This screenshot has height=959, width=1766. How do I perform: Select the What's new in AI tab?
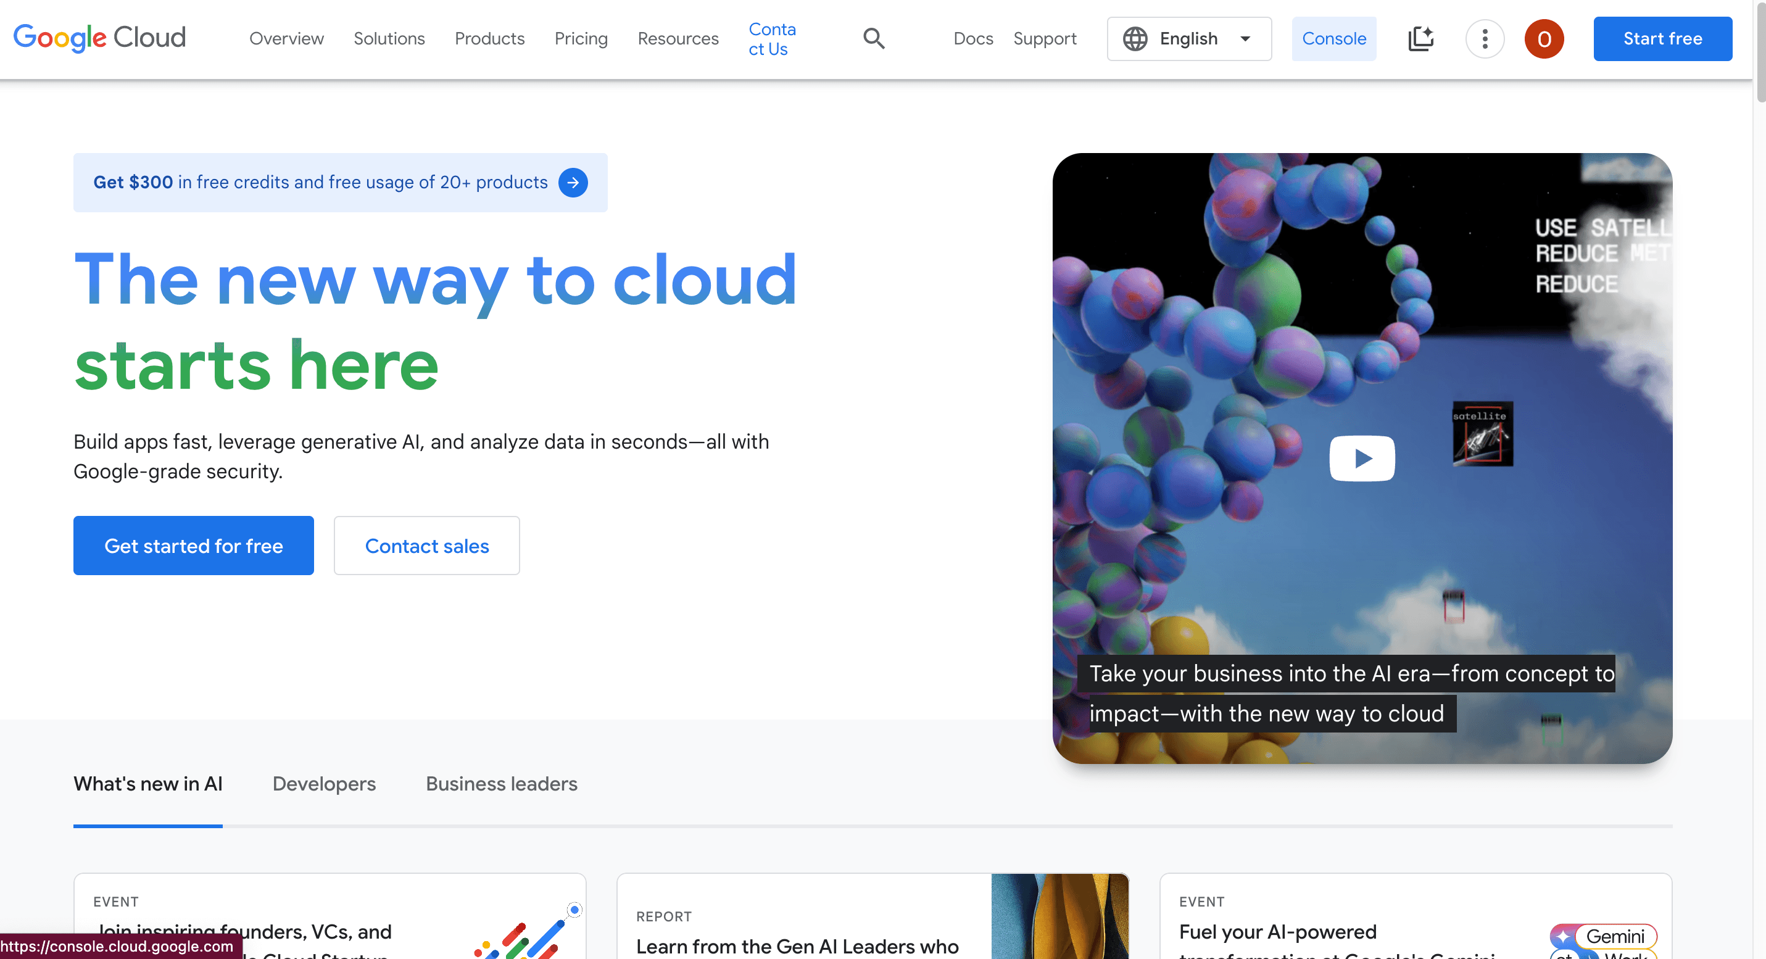coord(148,784)
